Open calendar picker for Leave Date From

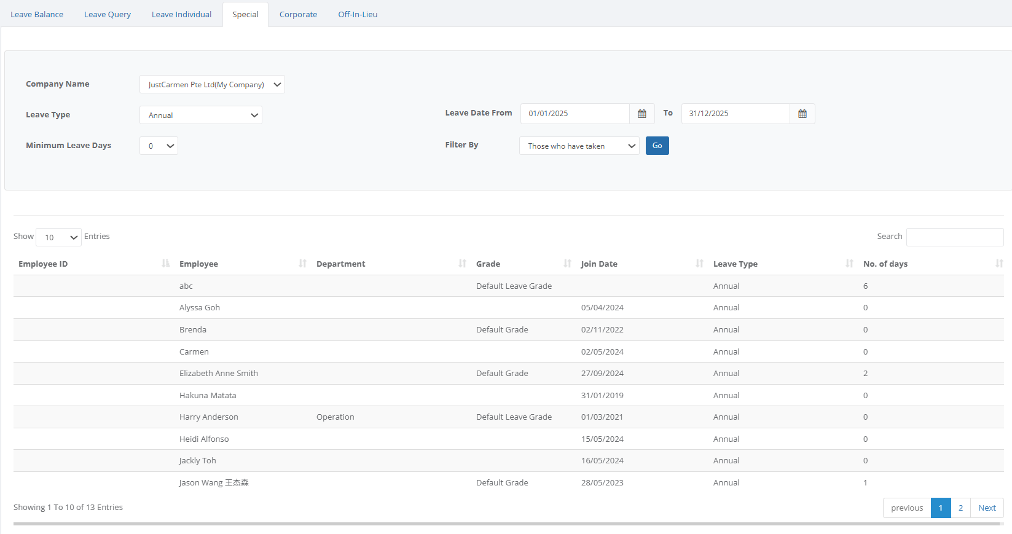[x=642, y=114]
